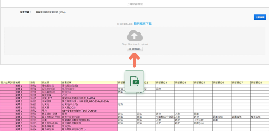Screen dimensions: 269x131
Task: Click 'Drop files here to upload' text
Action: [x=135, y=44]
